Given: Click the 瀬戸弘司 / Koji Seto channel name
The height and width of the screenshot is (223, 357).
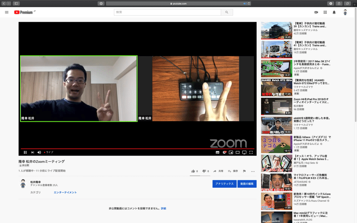Looking at the screenshot, I should click(x=304, y=163).
